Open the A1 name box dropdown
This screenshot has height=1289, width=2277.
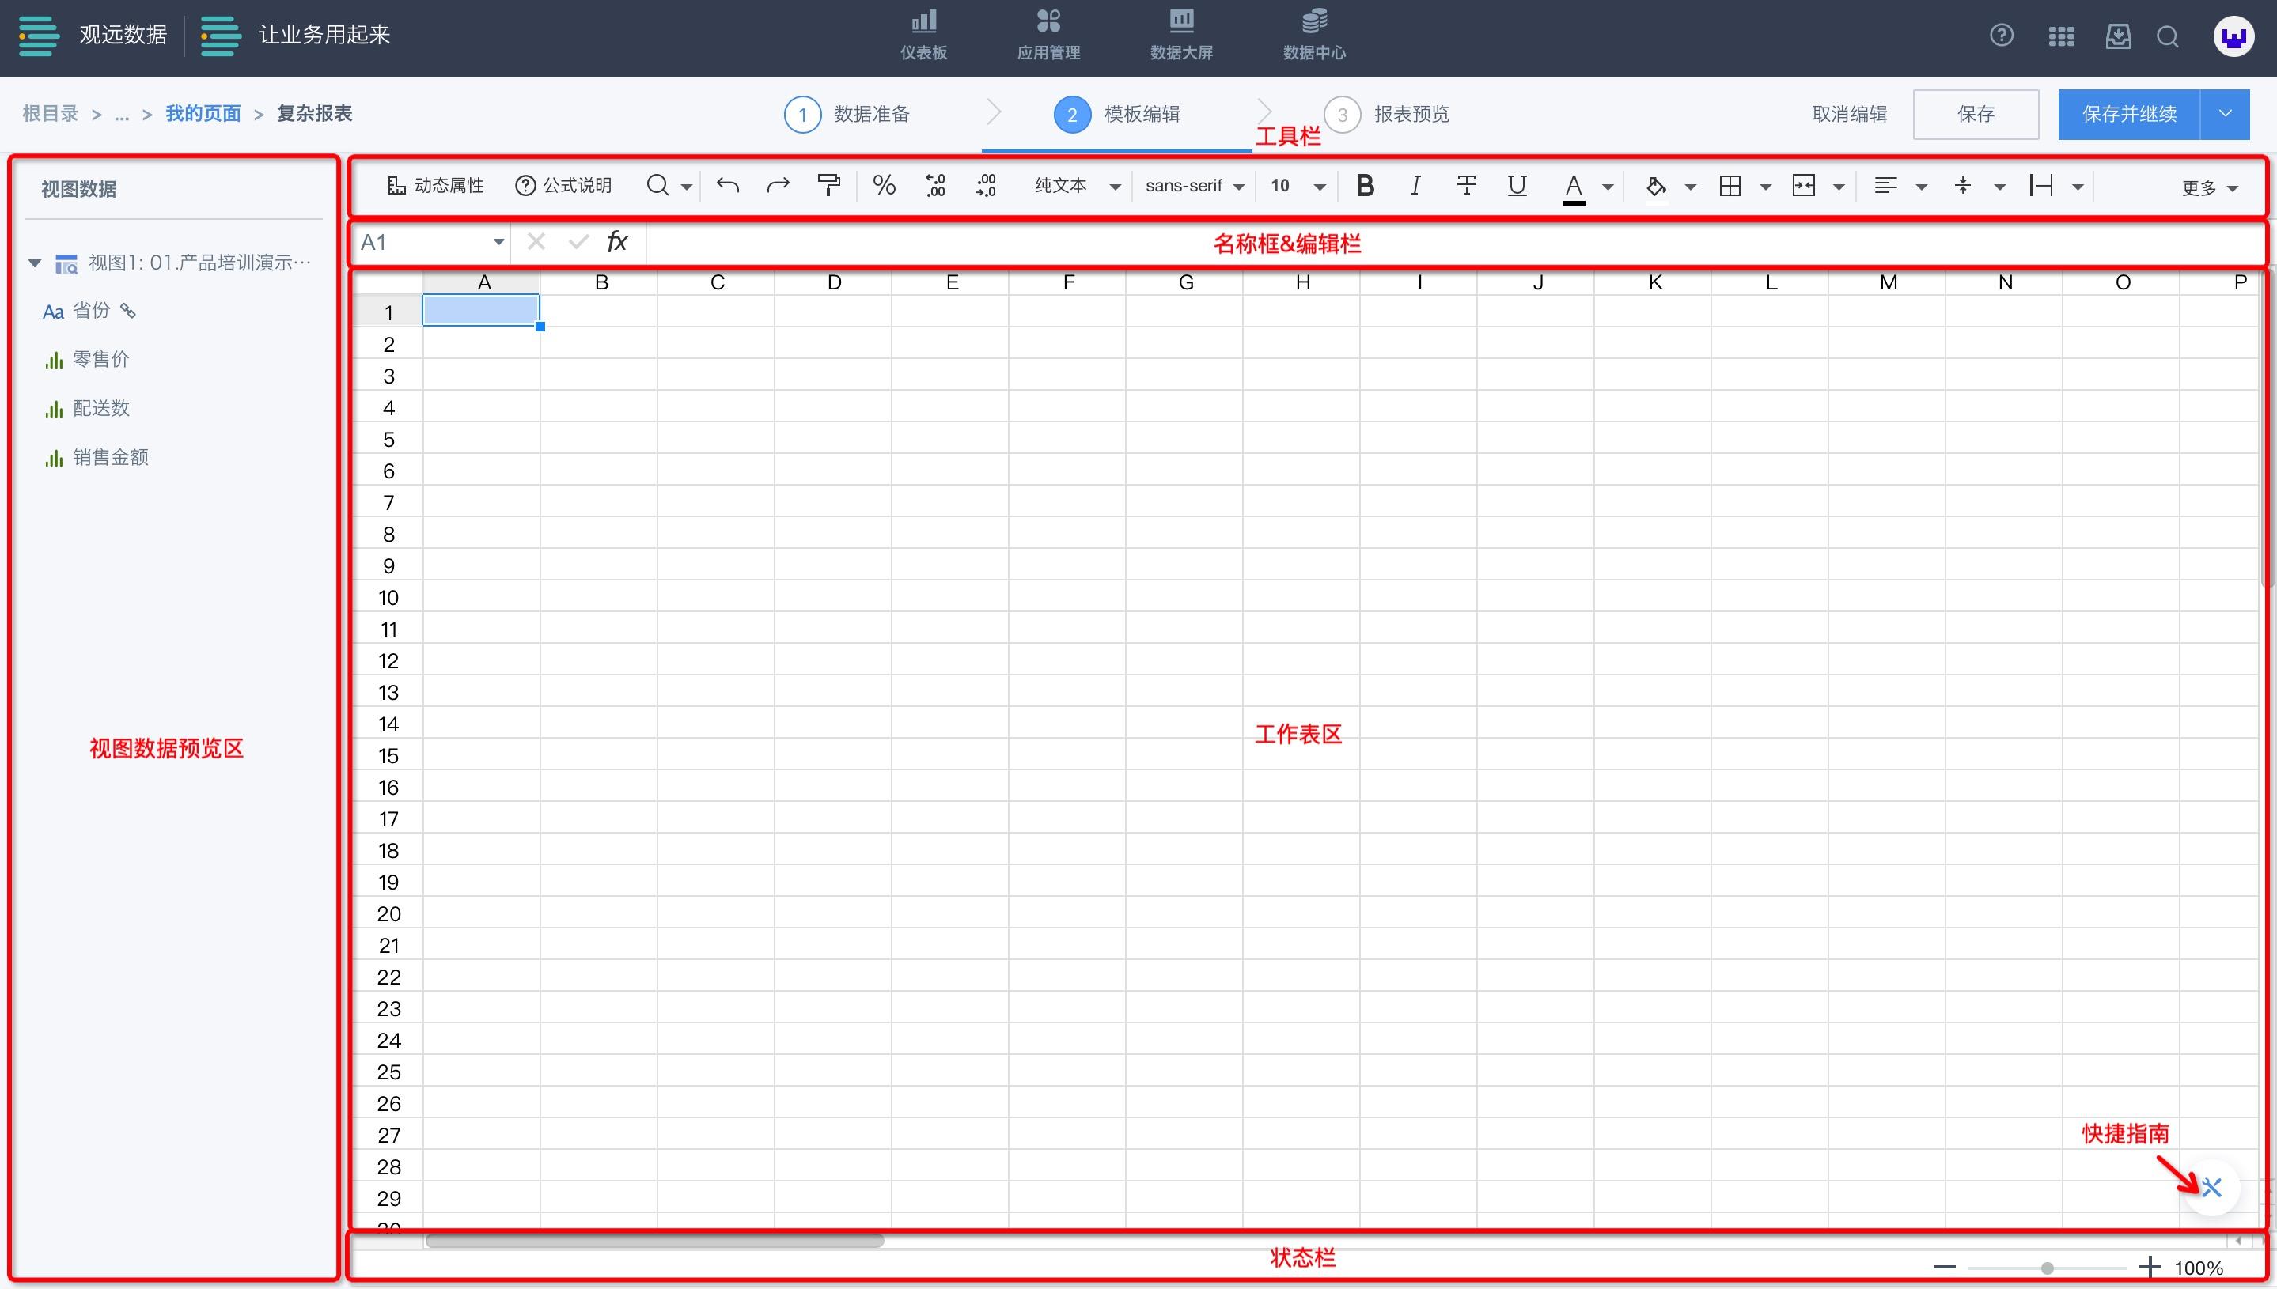(498, 243)
